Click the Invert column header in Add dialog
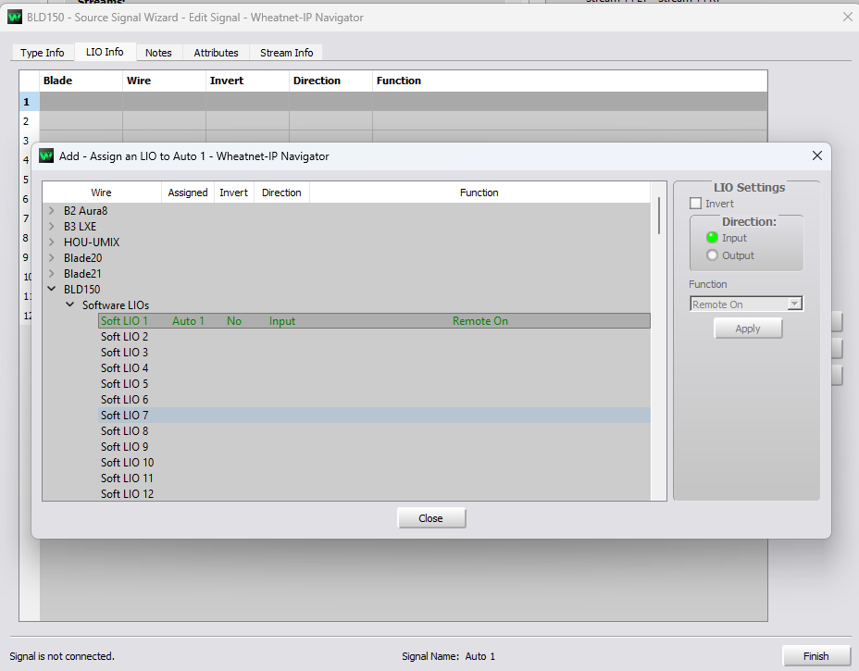This screenshot has width=859, height=671. click(234, 193)
